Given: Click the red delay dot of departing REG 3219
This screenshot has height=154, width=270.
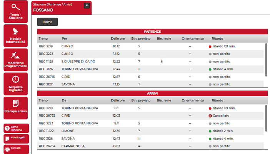Looking at the screenshot, I should [210, 47].
